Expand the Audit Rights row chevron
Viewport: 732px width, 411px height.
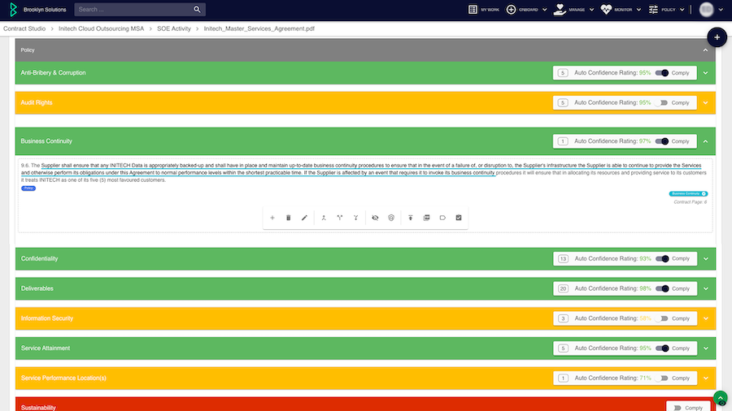[x=705, y=102]
